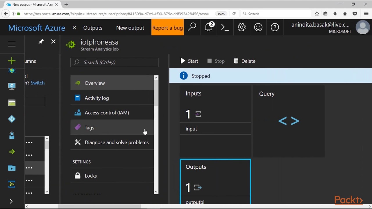Image resolution: width=372 pixels, height=209 pixels.
Task: Open the help question mark menu
Action: click(x=275, y=27)
